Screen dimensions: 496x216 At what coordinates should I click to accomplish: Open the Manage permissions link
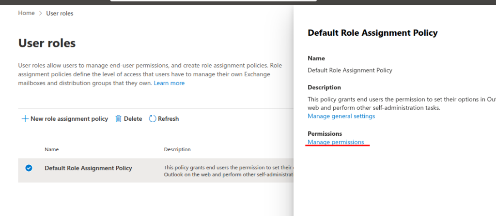(x=336, y=142)
